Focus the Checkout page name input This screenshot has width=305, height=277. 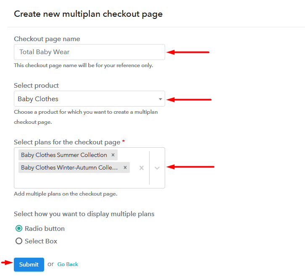[89, 52]
